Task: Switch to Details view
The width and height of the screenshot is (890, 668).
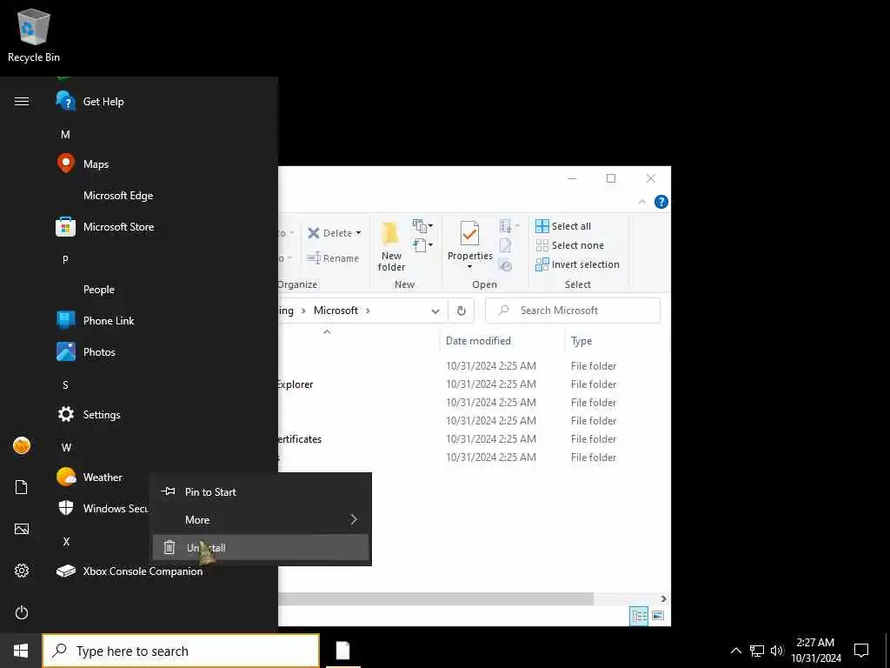Action: pos(639,616)
